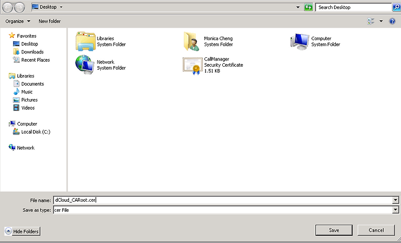Click the Recent Places icon in the sidebar
The image size is (401, 243).
click(x=16, y=59)
